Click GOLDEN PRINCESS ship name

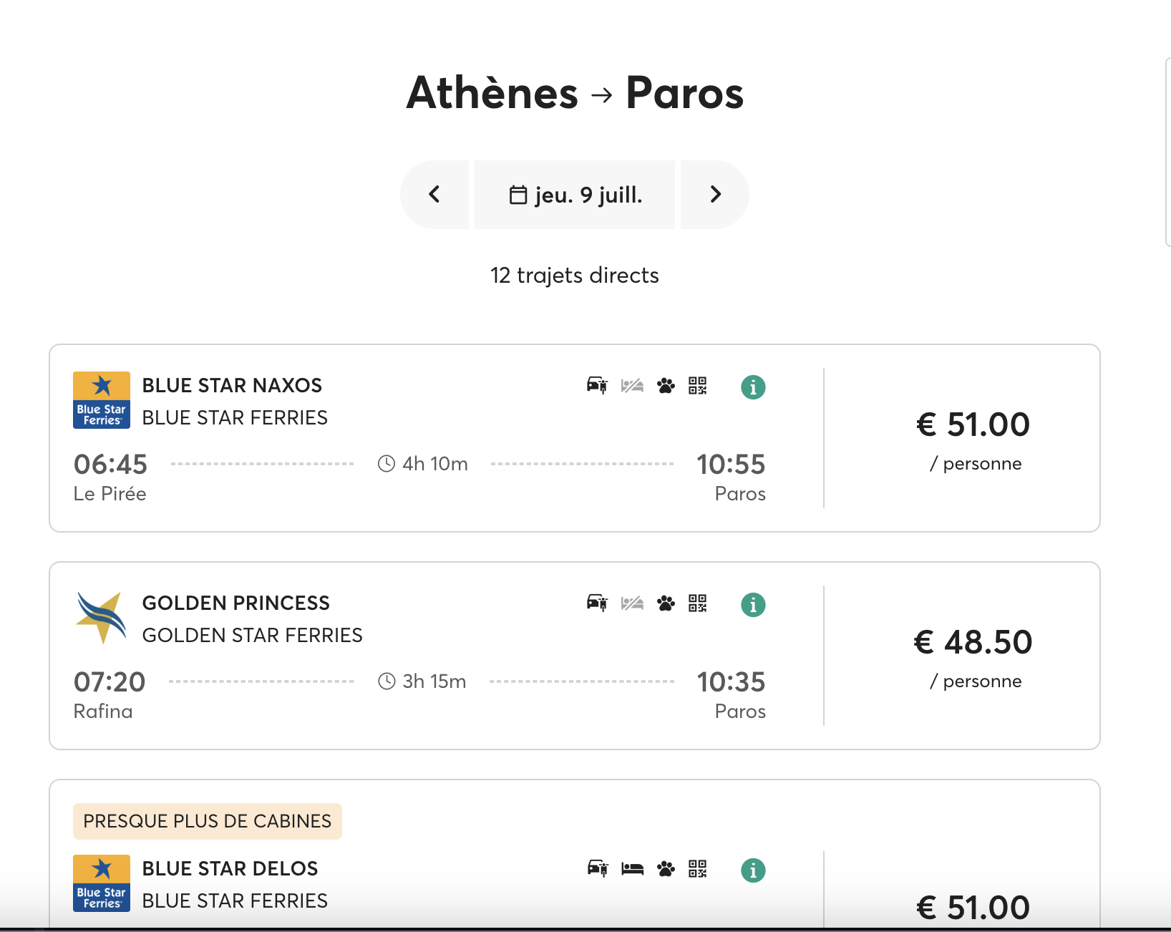(236, 603)
